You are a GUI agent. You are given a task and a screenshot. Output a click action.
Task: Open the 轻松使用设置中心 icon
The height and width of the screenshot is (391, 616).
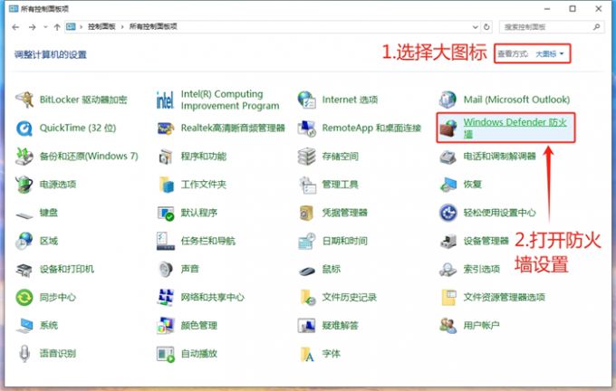448,213
